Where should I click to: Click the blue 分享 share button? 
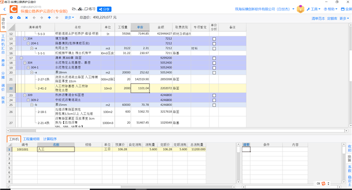(104, 9)
